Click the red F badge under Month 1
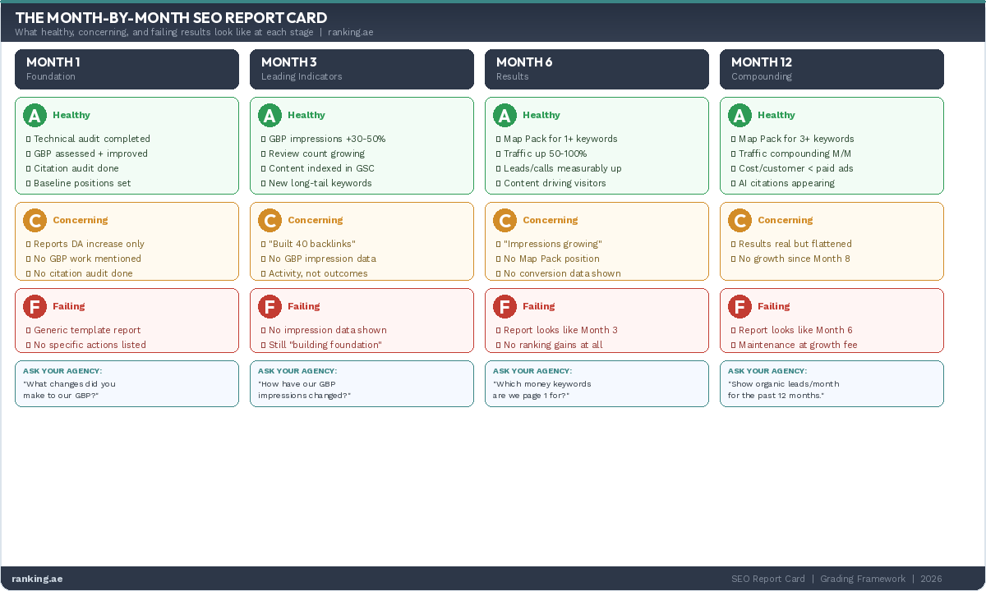Screen dimensions: 986x591 point(35,307)
